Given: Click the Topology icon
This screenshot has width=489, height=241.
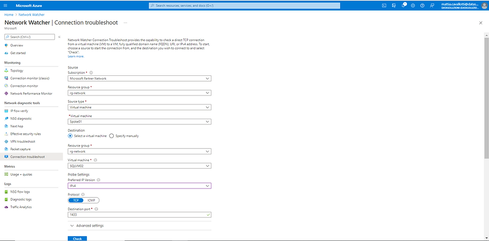Looking at the screenshot, I should point(6,71).
